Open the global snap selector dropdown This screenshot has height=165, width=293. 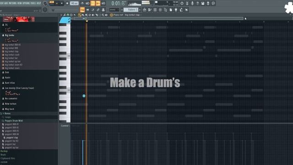point(114,10)
